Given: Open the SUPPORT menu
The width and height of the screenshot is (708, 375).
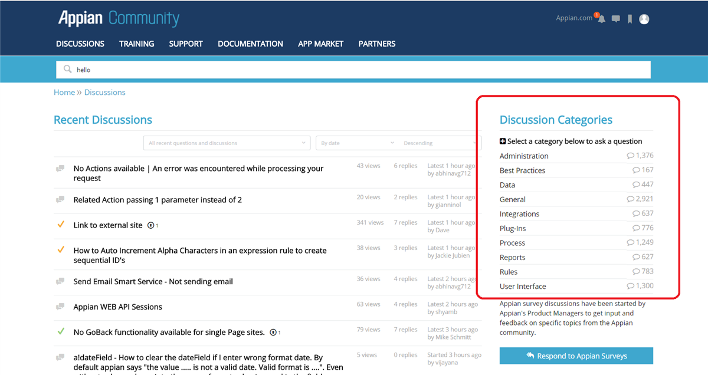Looking at the screenshot, I should point(186,44).
